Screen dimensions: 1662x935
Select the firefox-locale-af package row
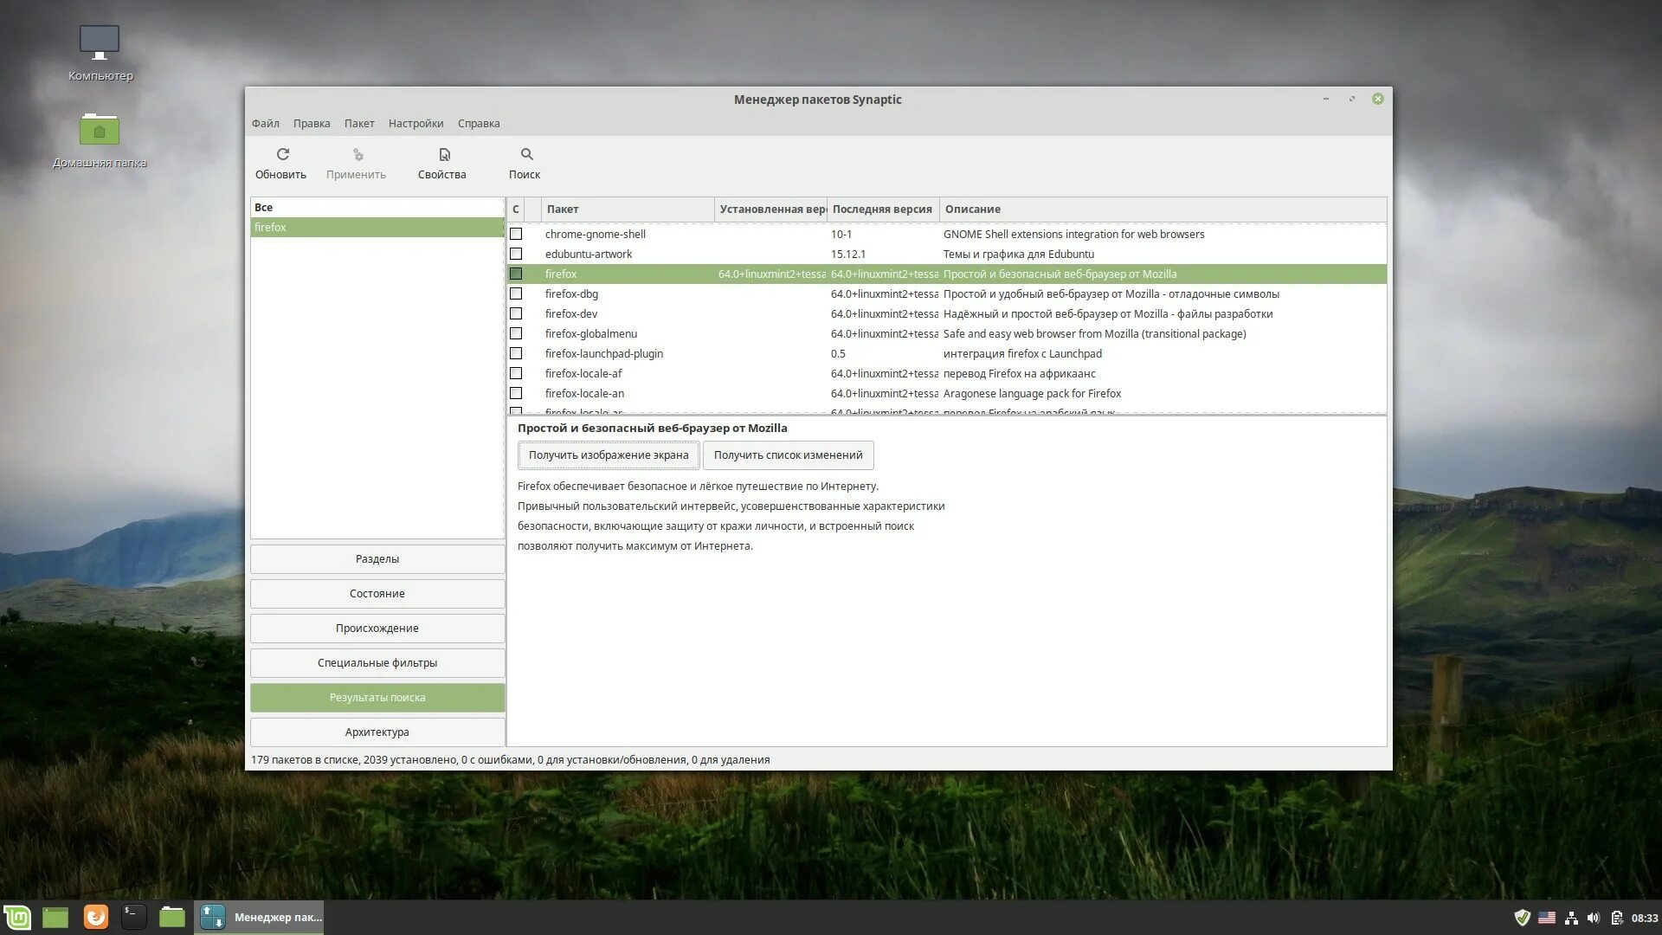(x=947, y=373)
